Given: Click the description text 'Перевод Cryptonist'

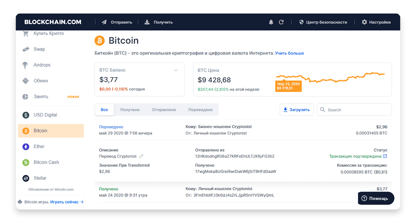Looking at the screenshot, I should point(118,156).
